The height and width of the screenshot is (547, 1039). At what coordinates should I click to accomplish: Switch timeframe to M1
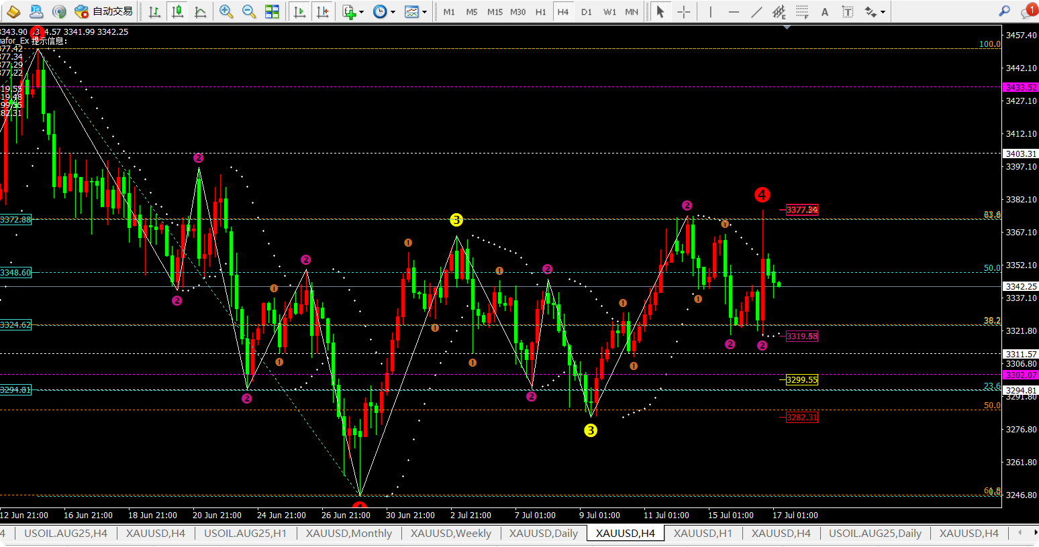pos(449,11)
